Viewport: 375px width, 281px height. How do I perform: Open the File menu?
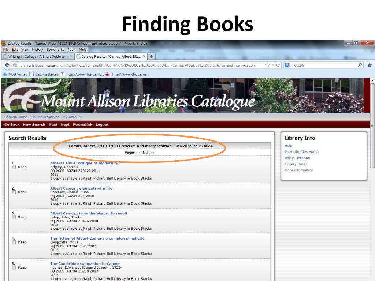click(x=6, y=50)
